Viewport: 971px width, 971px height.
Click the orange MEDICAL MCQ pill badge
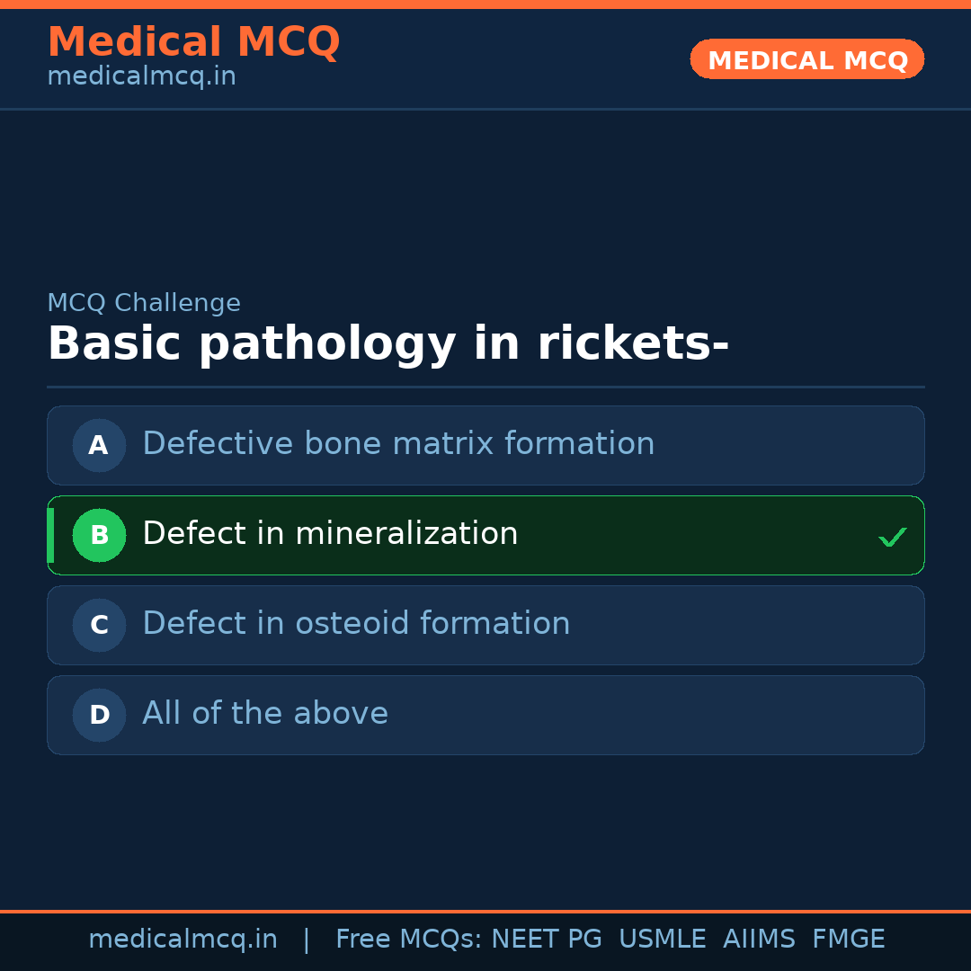tap(806, 59)
